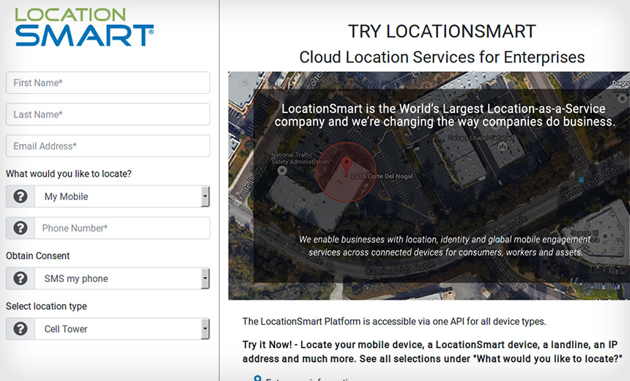Focus the Phone Number field
630x381 pixels.
(x=122, y=228)
